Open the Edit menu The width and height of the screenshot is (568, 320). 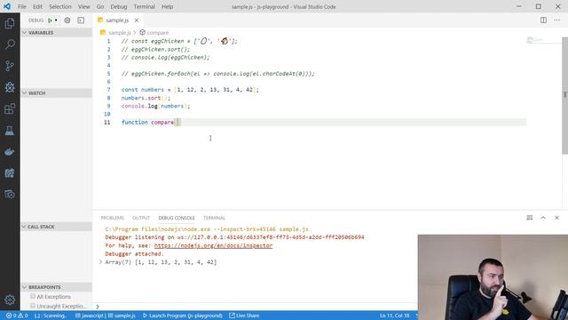click(37, 6)
